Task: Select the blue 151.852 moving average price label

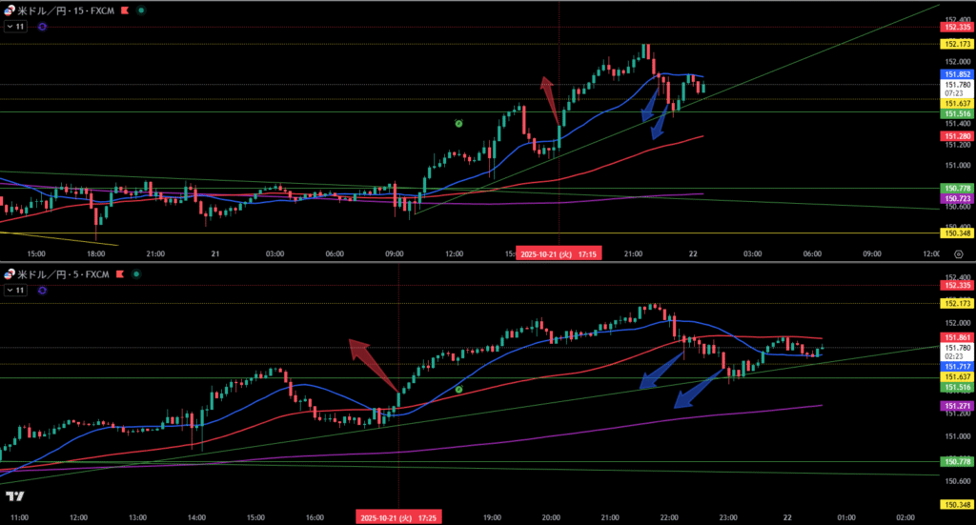Action: 956,74
